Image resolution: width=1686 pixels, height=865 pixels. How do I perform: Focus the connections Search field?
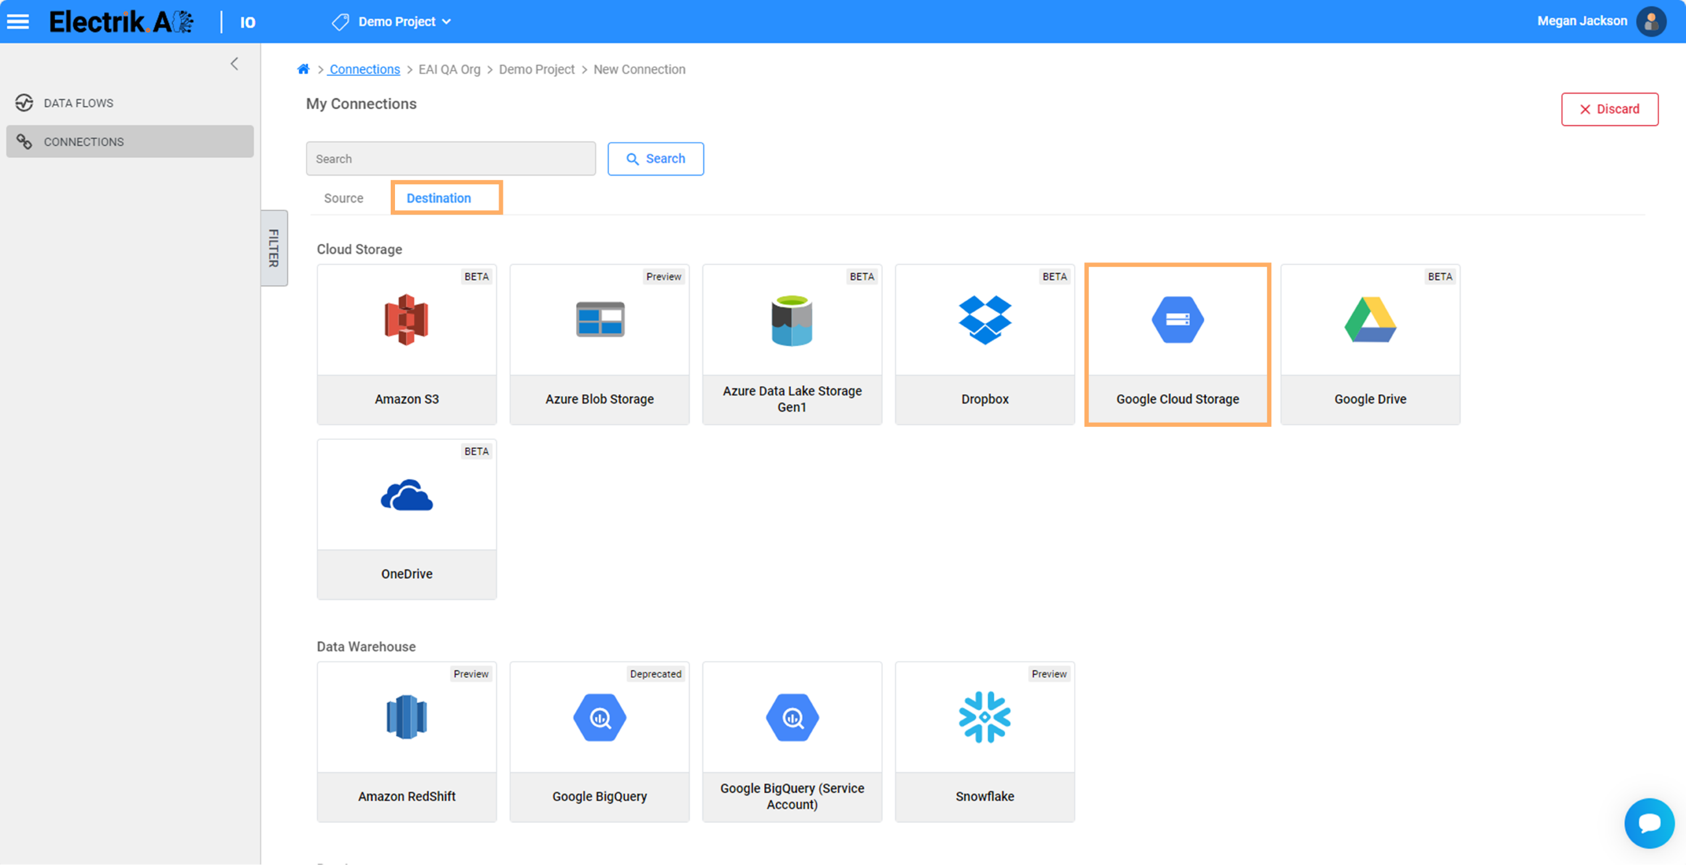tap(451, 159)
